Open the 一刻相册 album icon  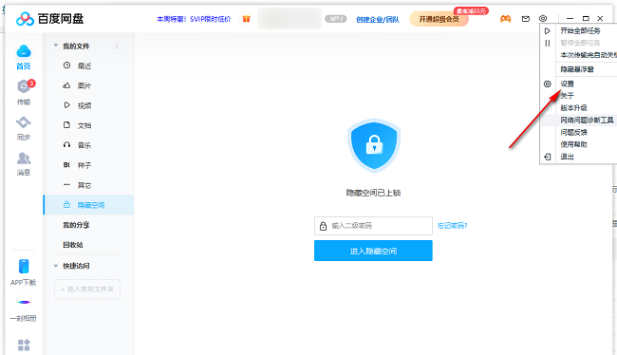click(x=24, y=302)
